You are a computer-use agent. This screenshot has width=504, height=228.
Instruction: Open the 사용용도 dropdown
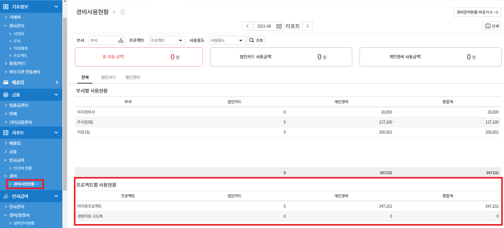[x=227, y=40]
